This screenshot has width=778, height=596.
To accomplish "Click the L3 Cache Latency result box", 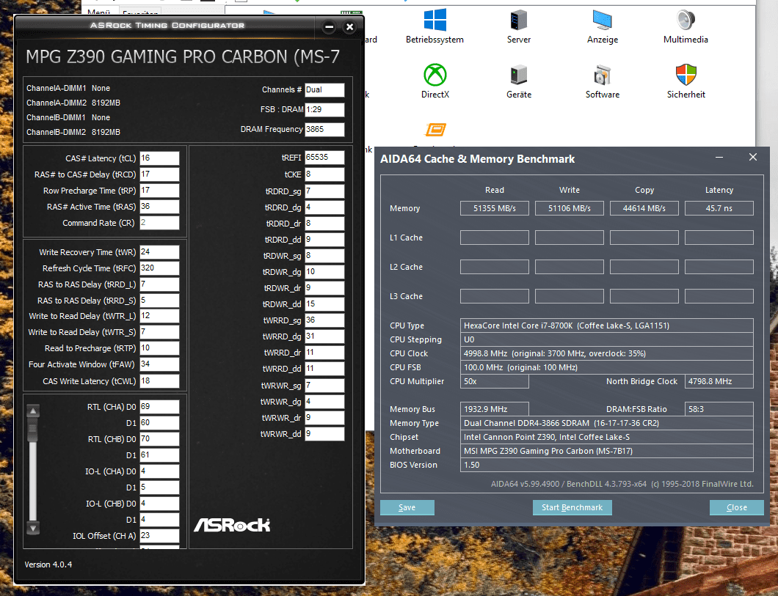I will [x=719, y=296].
